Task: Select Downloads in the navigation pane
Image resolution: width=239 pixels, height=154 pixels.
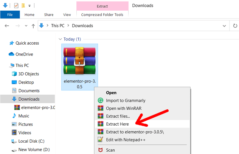Action: (28, 99)
